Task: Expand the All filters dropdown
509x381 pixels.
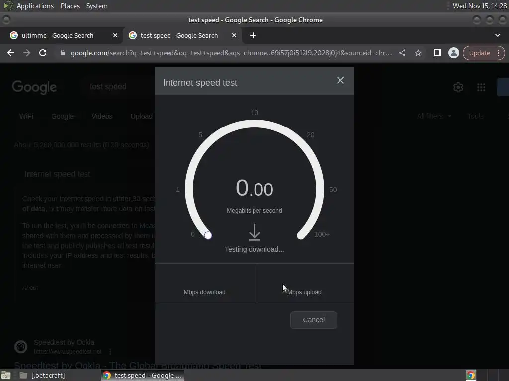Action: tap(434, 116)
